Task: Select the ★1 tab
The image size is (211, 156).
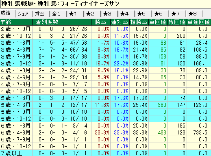Action: point(75,14)
